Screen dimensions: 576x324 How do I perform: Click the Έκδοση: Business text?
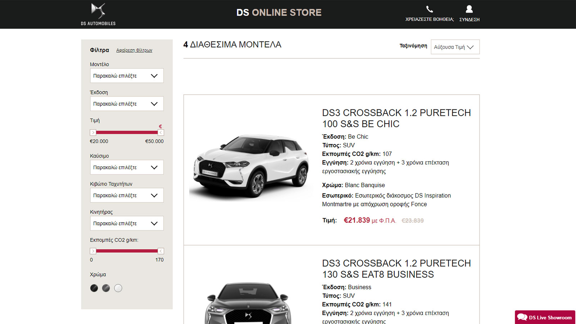pyautogui.click(x=347, y=287)
